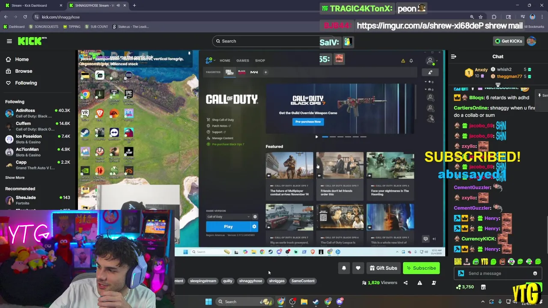Click Pre-purchase Now button
This screenshot has height=308, width=548.
pyautogui.click(x=308, y=121)
